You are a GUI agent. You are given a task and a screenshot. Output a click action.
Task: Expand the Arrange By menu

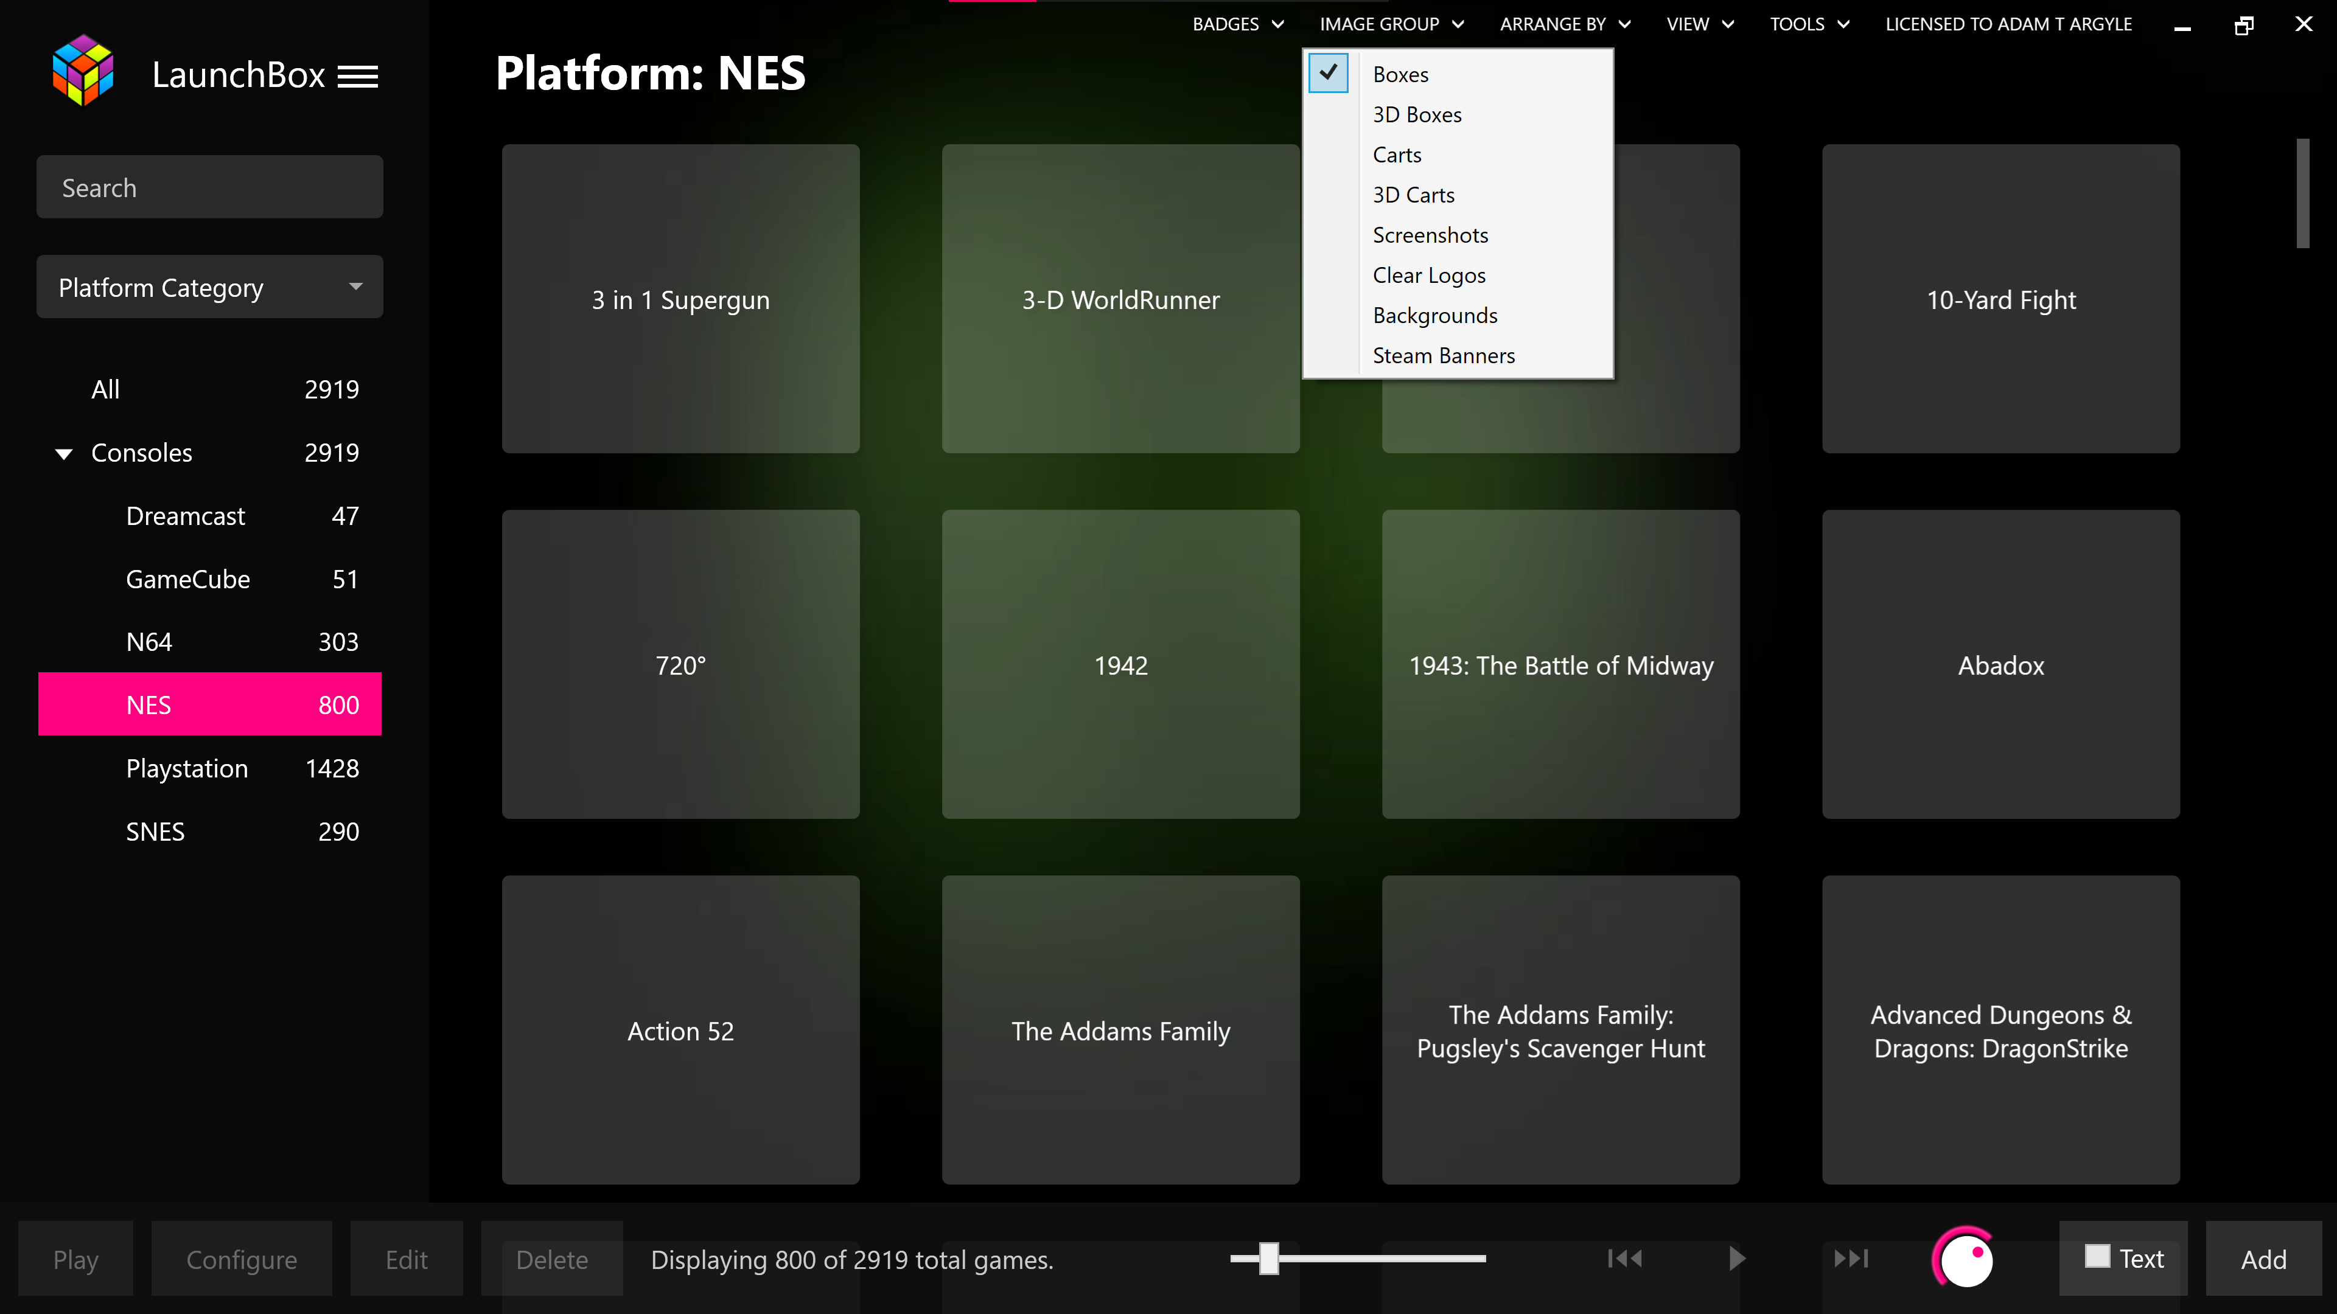click(x=1564, y=24)
